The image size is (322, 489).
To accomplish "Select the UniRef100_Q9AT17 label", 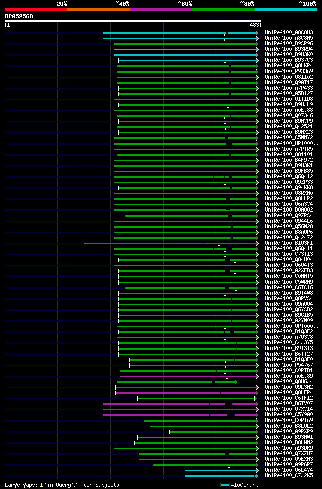I will [289, 82].
